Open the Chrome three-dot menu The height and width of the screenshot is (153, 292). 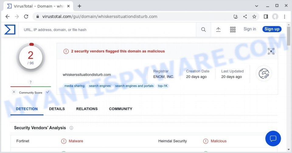[285, 16]
